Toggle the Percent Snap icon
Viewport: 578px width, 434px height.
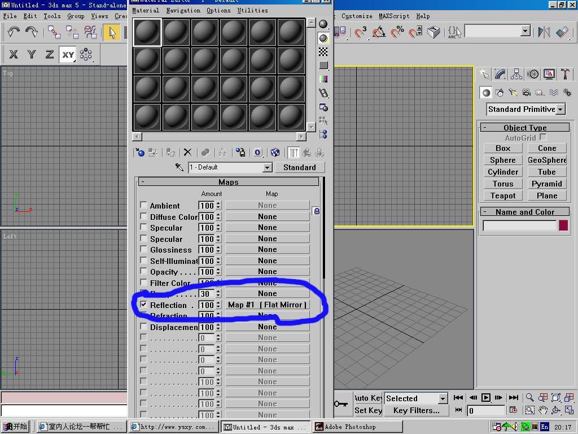click(397, 32)
